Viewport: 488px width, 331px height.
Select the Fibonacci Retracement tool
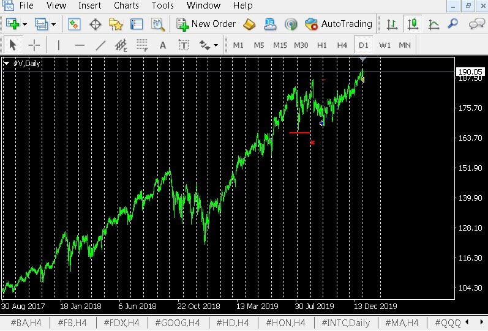click(x=142, y=45)
